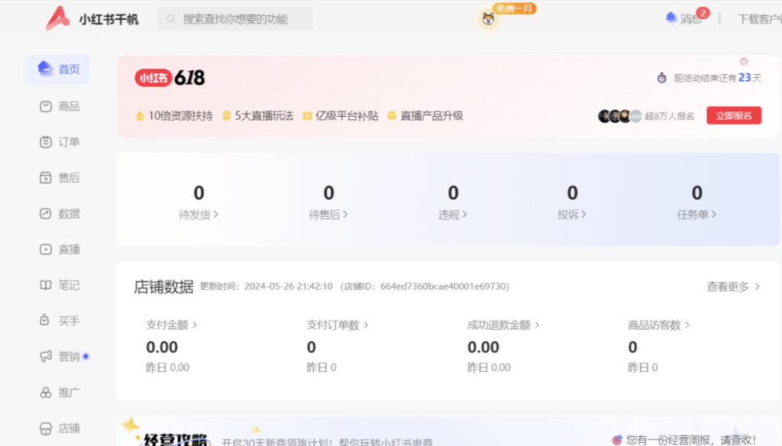Screen dimensions: 782x446
Task: Click the 搜索查找你想要的功能 search field
Action: (x=235, y=19)
